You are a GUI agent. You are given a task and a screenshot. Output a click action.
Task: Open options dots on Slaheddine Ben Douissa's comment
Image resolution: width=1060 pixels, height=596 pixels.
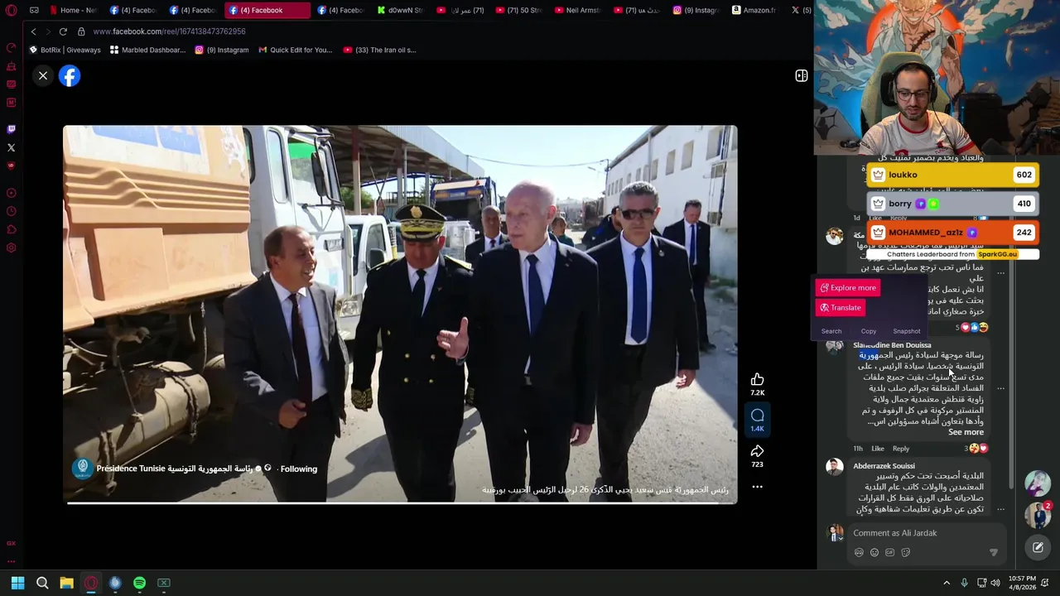click(x=1000, y=388)
